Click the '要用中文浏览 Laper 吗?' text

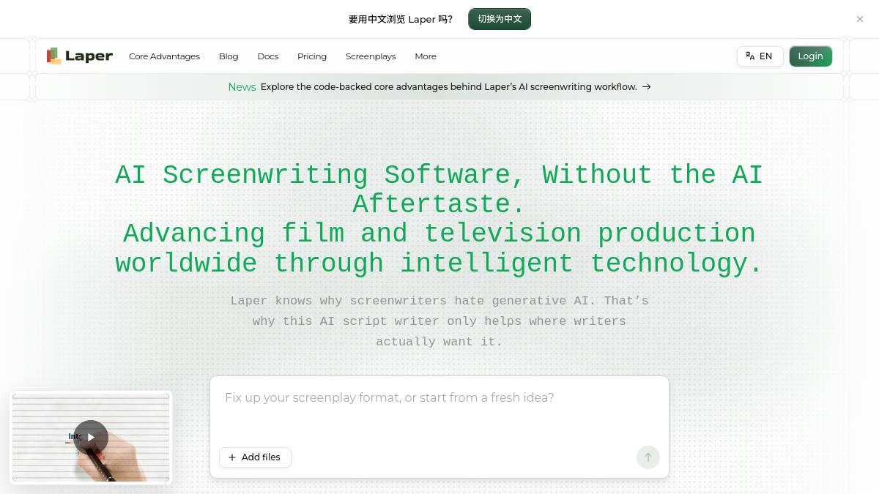pos(401,19)
